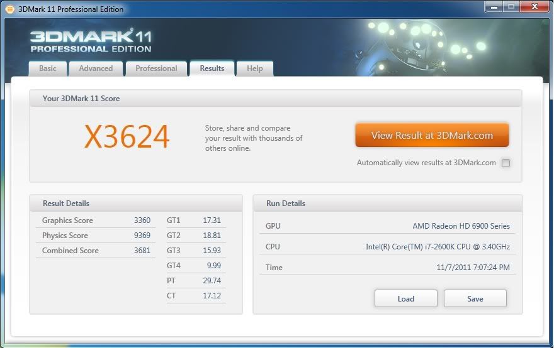Image resolution: width=554 pixels, height=348 pixels.
Task: Click the Graphics Score label
Action: coord(67,220)
